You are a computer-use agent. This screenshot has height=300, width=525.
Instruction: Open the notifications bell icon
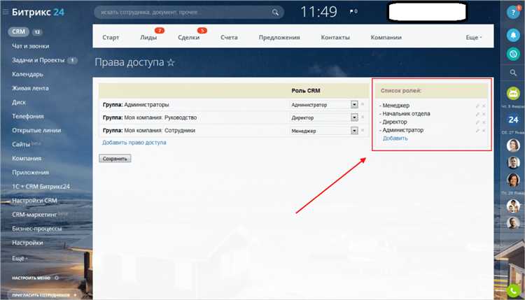click(x=513, y=35)
